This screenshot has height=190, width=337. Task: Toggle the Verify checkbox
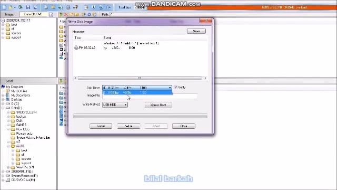(175, 87)
